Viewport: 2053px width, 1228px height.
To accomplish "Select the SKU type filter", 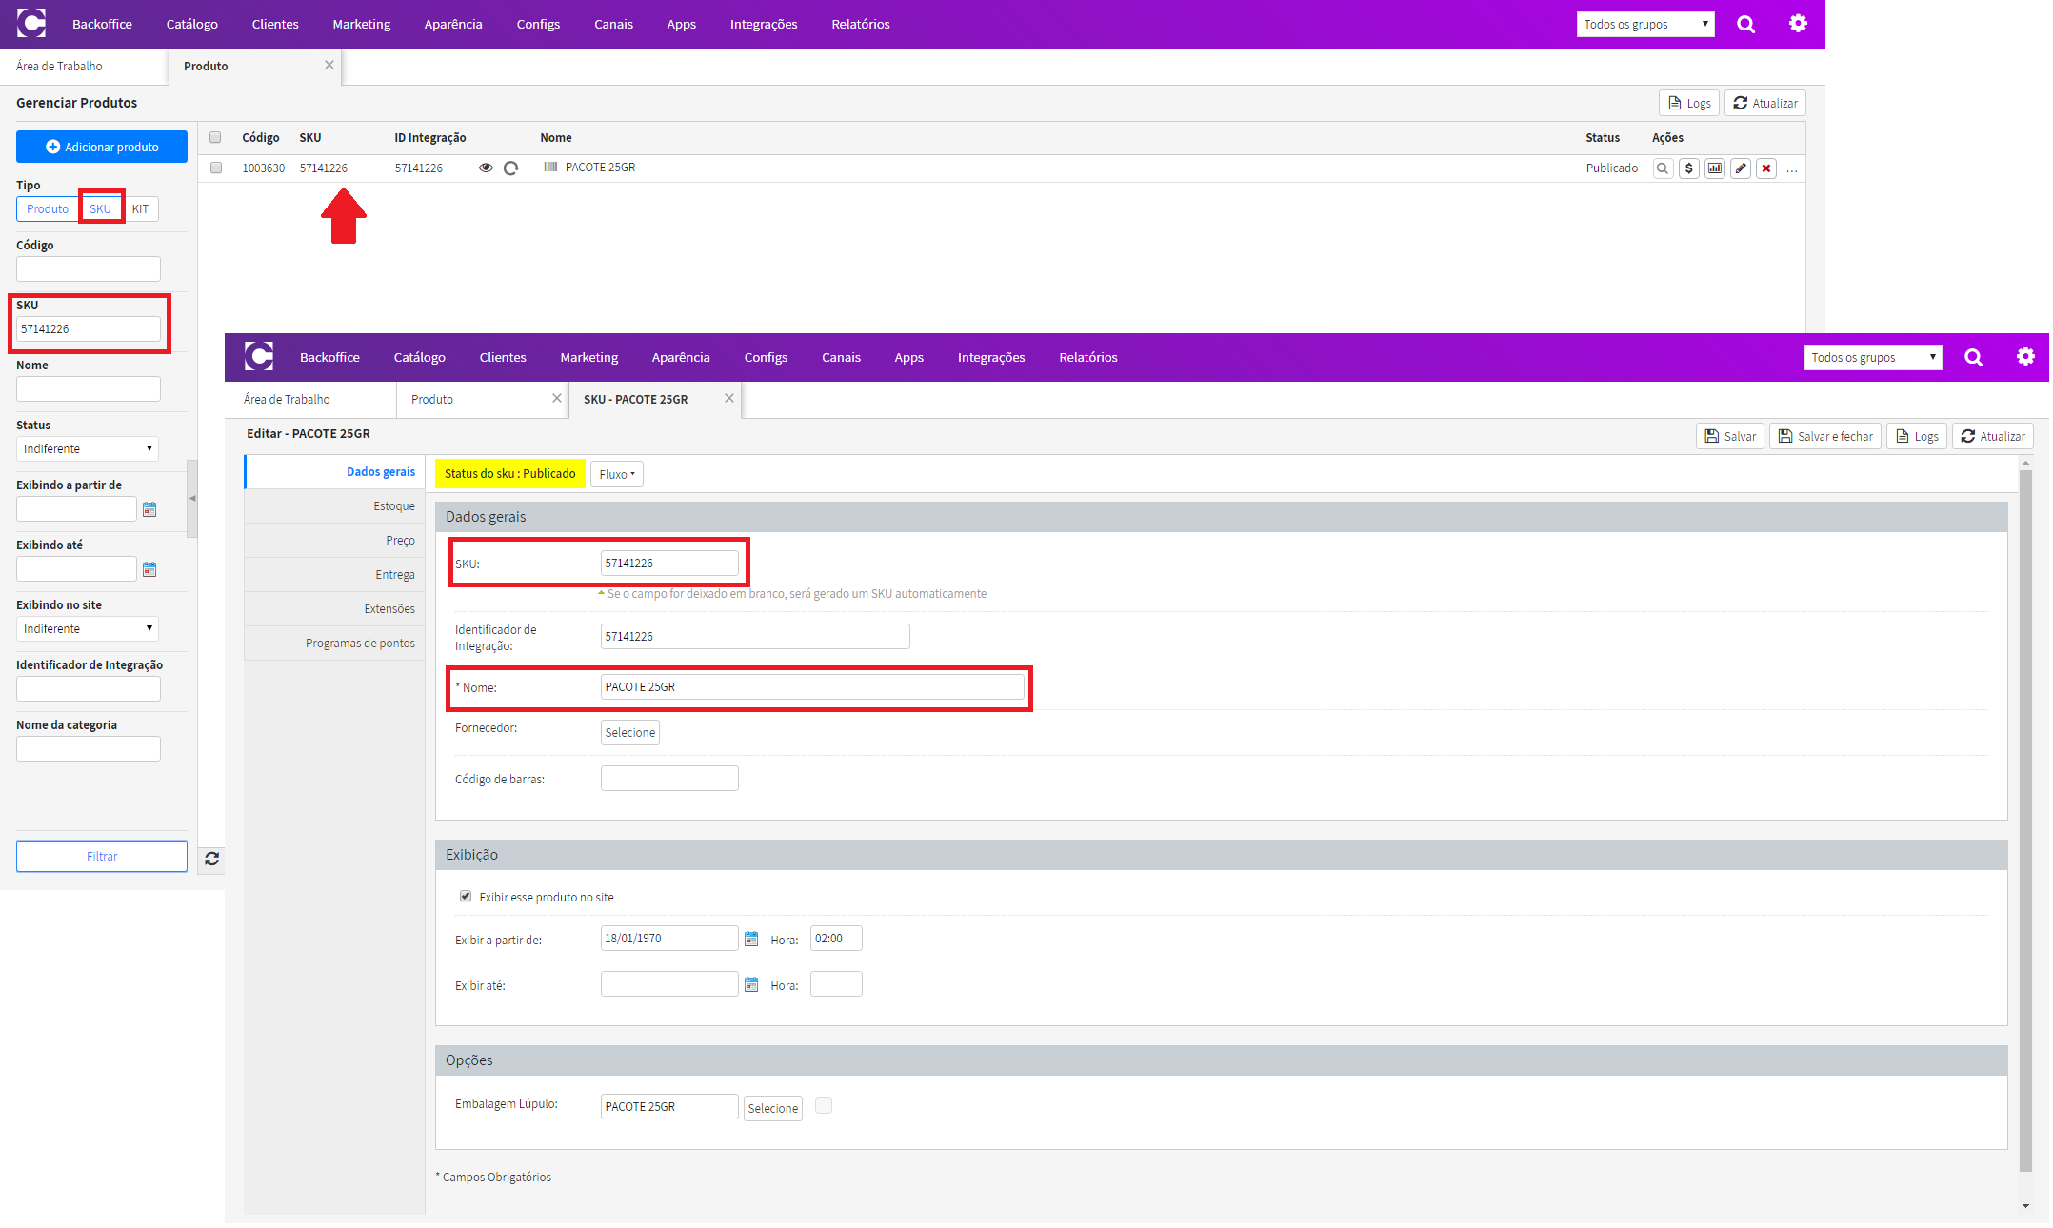I will pos(100,208).
